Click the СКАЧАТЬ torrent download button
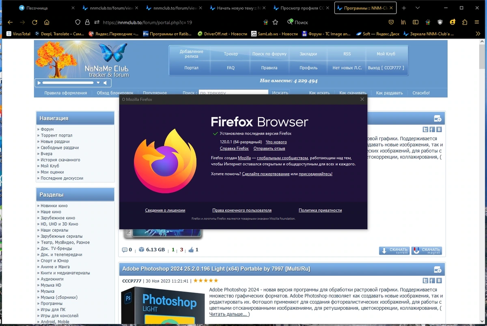 coord(394,251)
